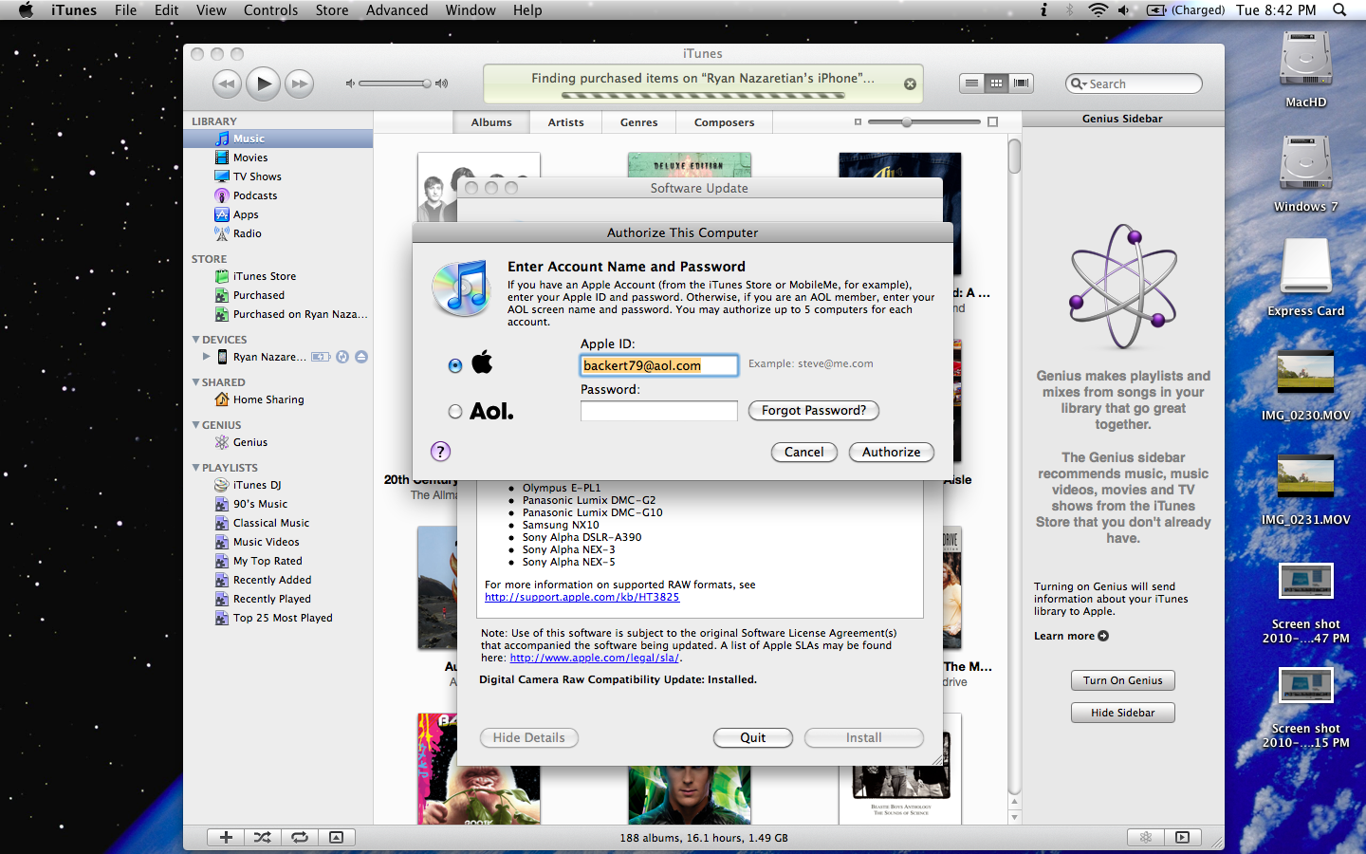Toggle shuffle playback

coord(263,837)
